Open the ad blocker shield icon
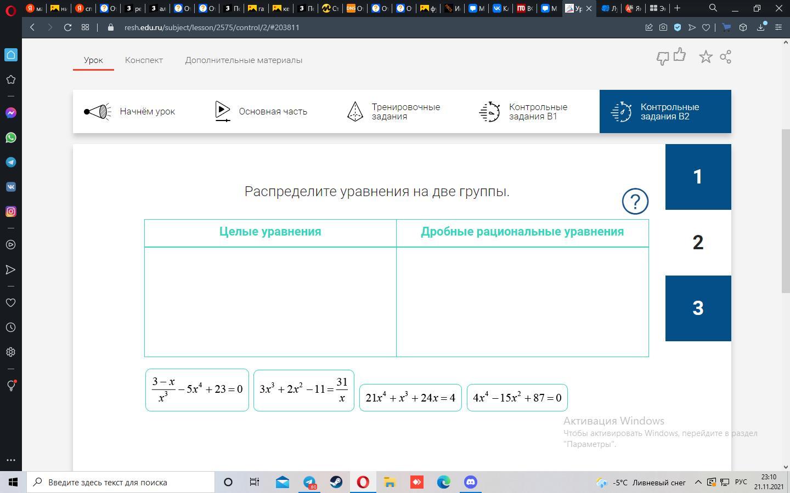The image size is (790, 493). click(678, 27)
